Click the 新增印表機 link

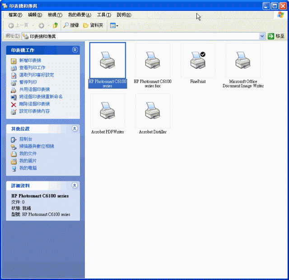click(30, 60)
